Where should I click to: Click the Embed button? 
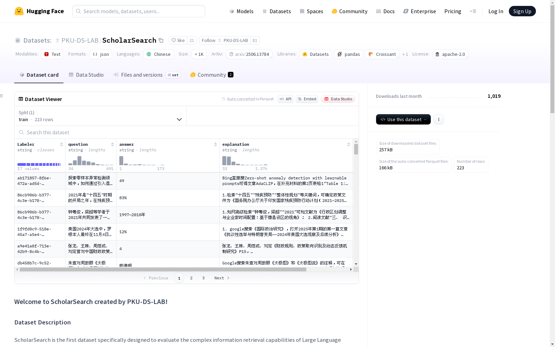(x=307, y=99)
